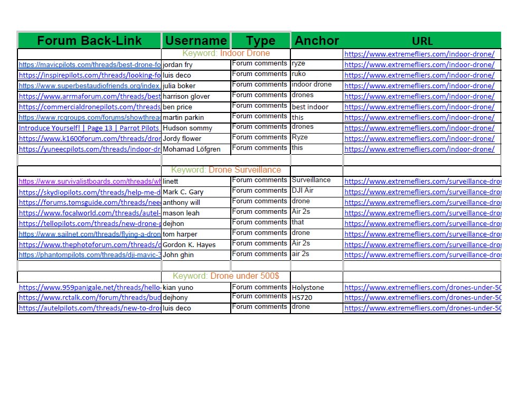The height and width of the screenshot is (396, 528).
Task: Select the username cell linett
Action: [196, 181]
